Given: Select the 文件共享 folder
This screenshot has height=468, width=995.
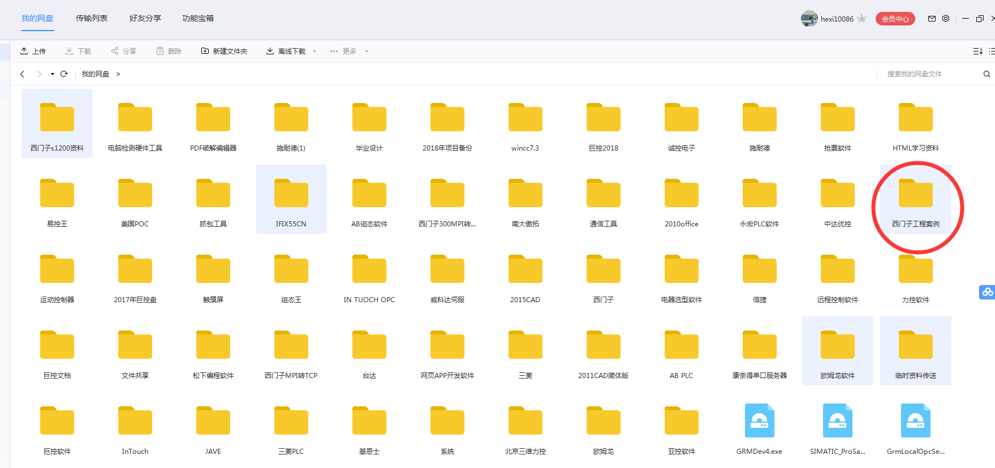Looking at the screenshot, I should [x=135, y=351].
